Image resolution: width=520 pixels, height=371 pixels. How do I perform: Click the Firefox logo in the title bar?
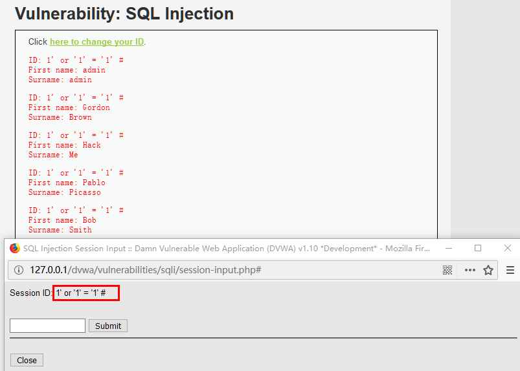(14, 248)
